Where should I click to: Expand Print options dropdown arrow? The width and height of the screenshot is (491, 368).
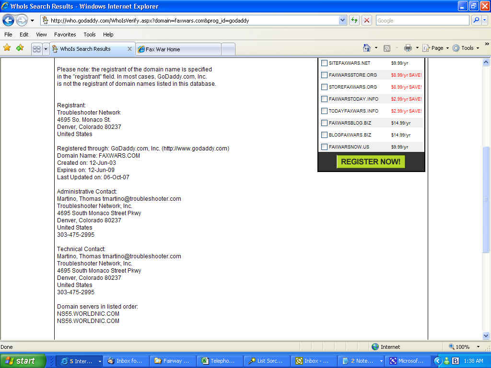417,48
